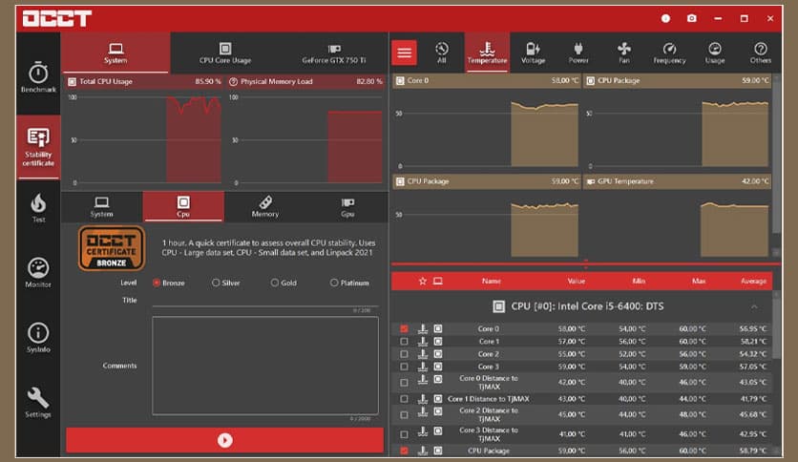Collapse the CPU Intel Core i5-6400 DTS group
The width and height of the screenshot is (798, 462).
point(754,306)
